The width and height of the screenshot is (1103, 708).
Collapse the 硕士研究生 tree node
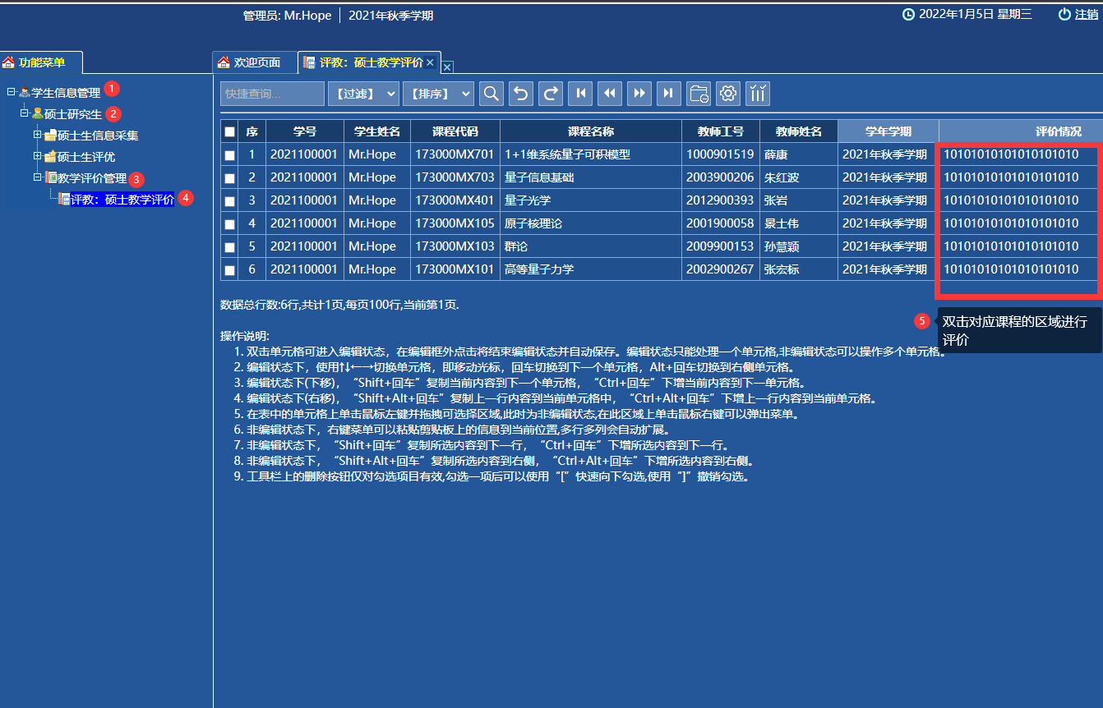click(25, 113)
